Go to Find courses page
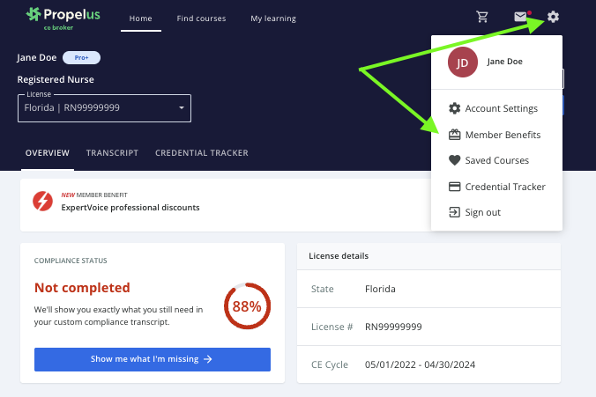Screen dimensions: 596x397 click(x=200, y=18)
